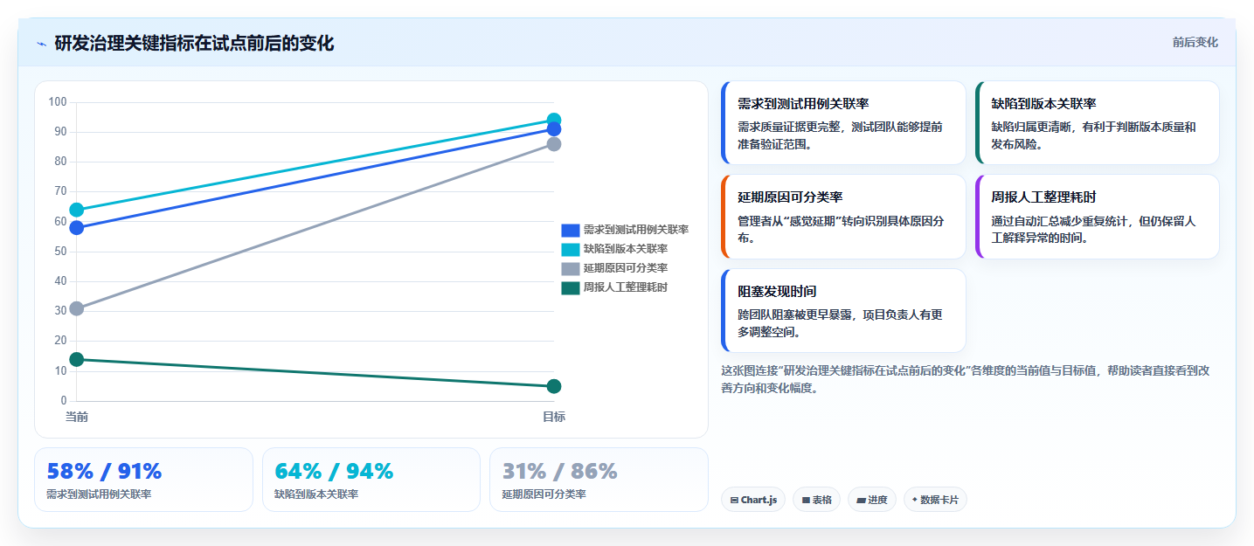Click the icon inside the 进度 tag
Viewport: 1254px width, 546px height.
[861, 501]
